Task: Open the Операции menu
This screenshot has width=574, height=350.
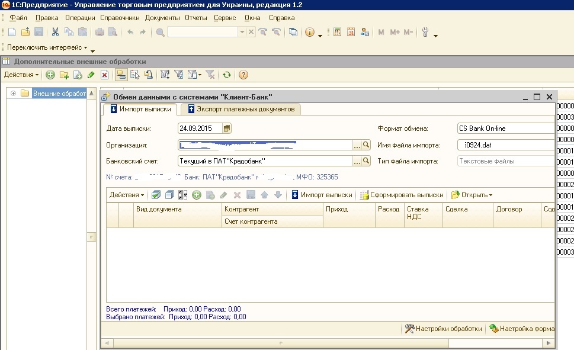Action: [x=80, y=18]
